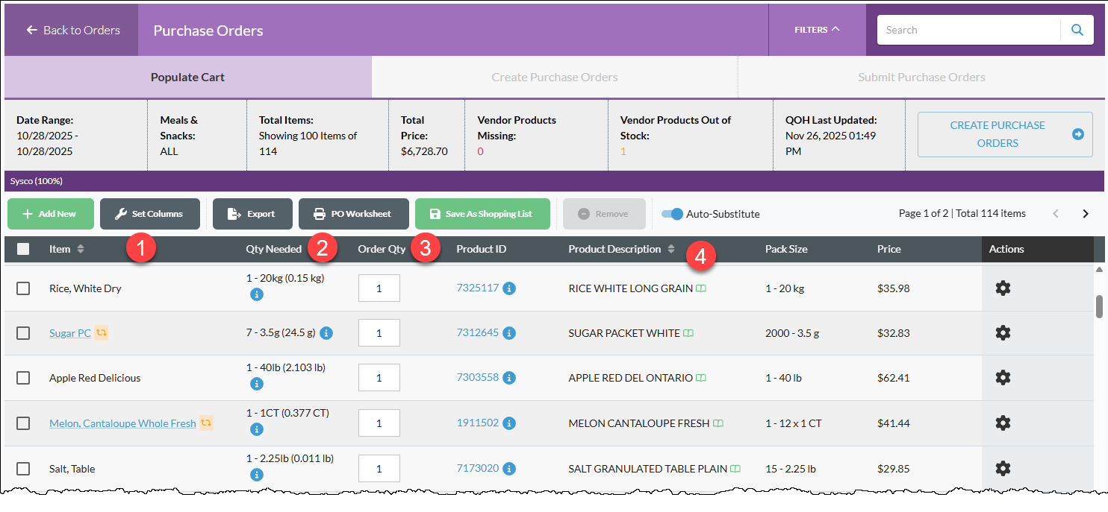Click info icon beside Product ID 7325117
The width and height of the screenshot is (1108, 512).
(x=509, y=288)
